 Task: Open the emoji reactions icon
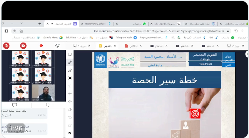point(57,46)
